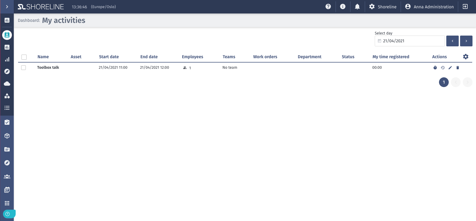The image size is (476, 221).
Task: Sort by the Department column
Action: tap(310, 57)
